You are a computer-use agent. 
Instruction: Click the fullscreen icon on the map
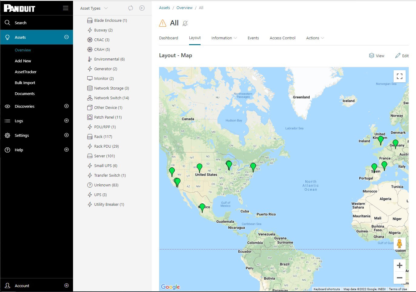tap(399, 76)
